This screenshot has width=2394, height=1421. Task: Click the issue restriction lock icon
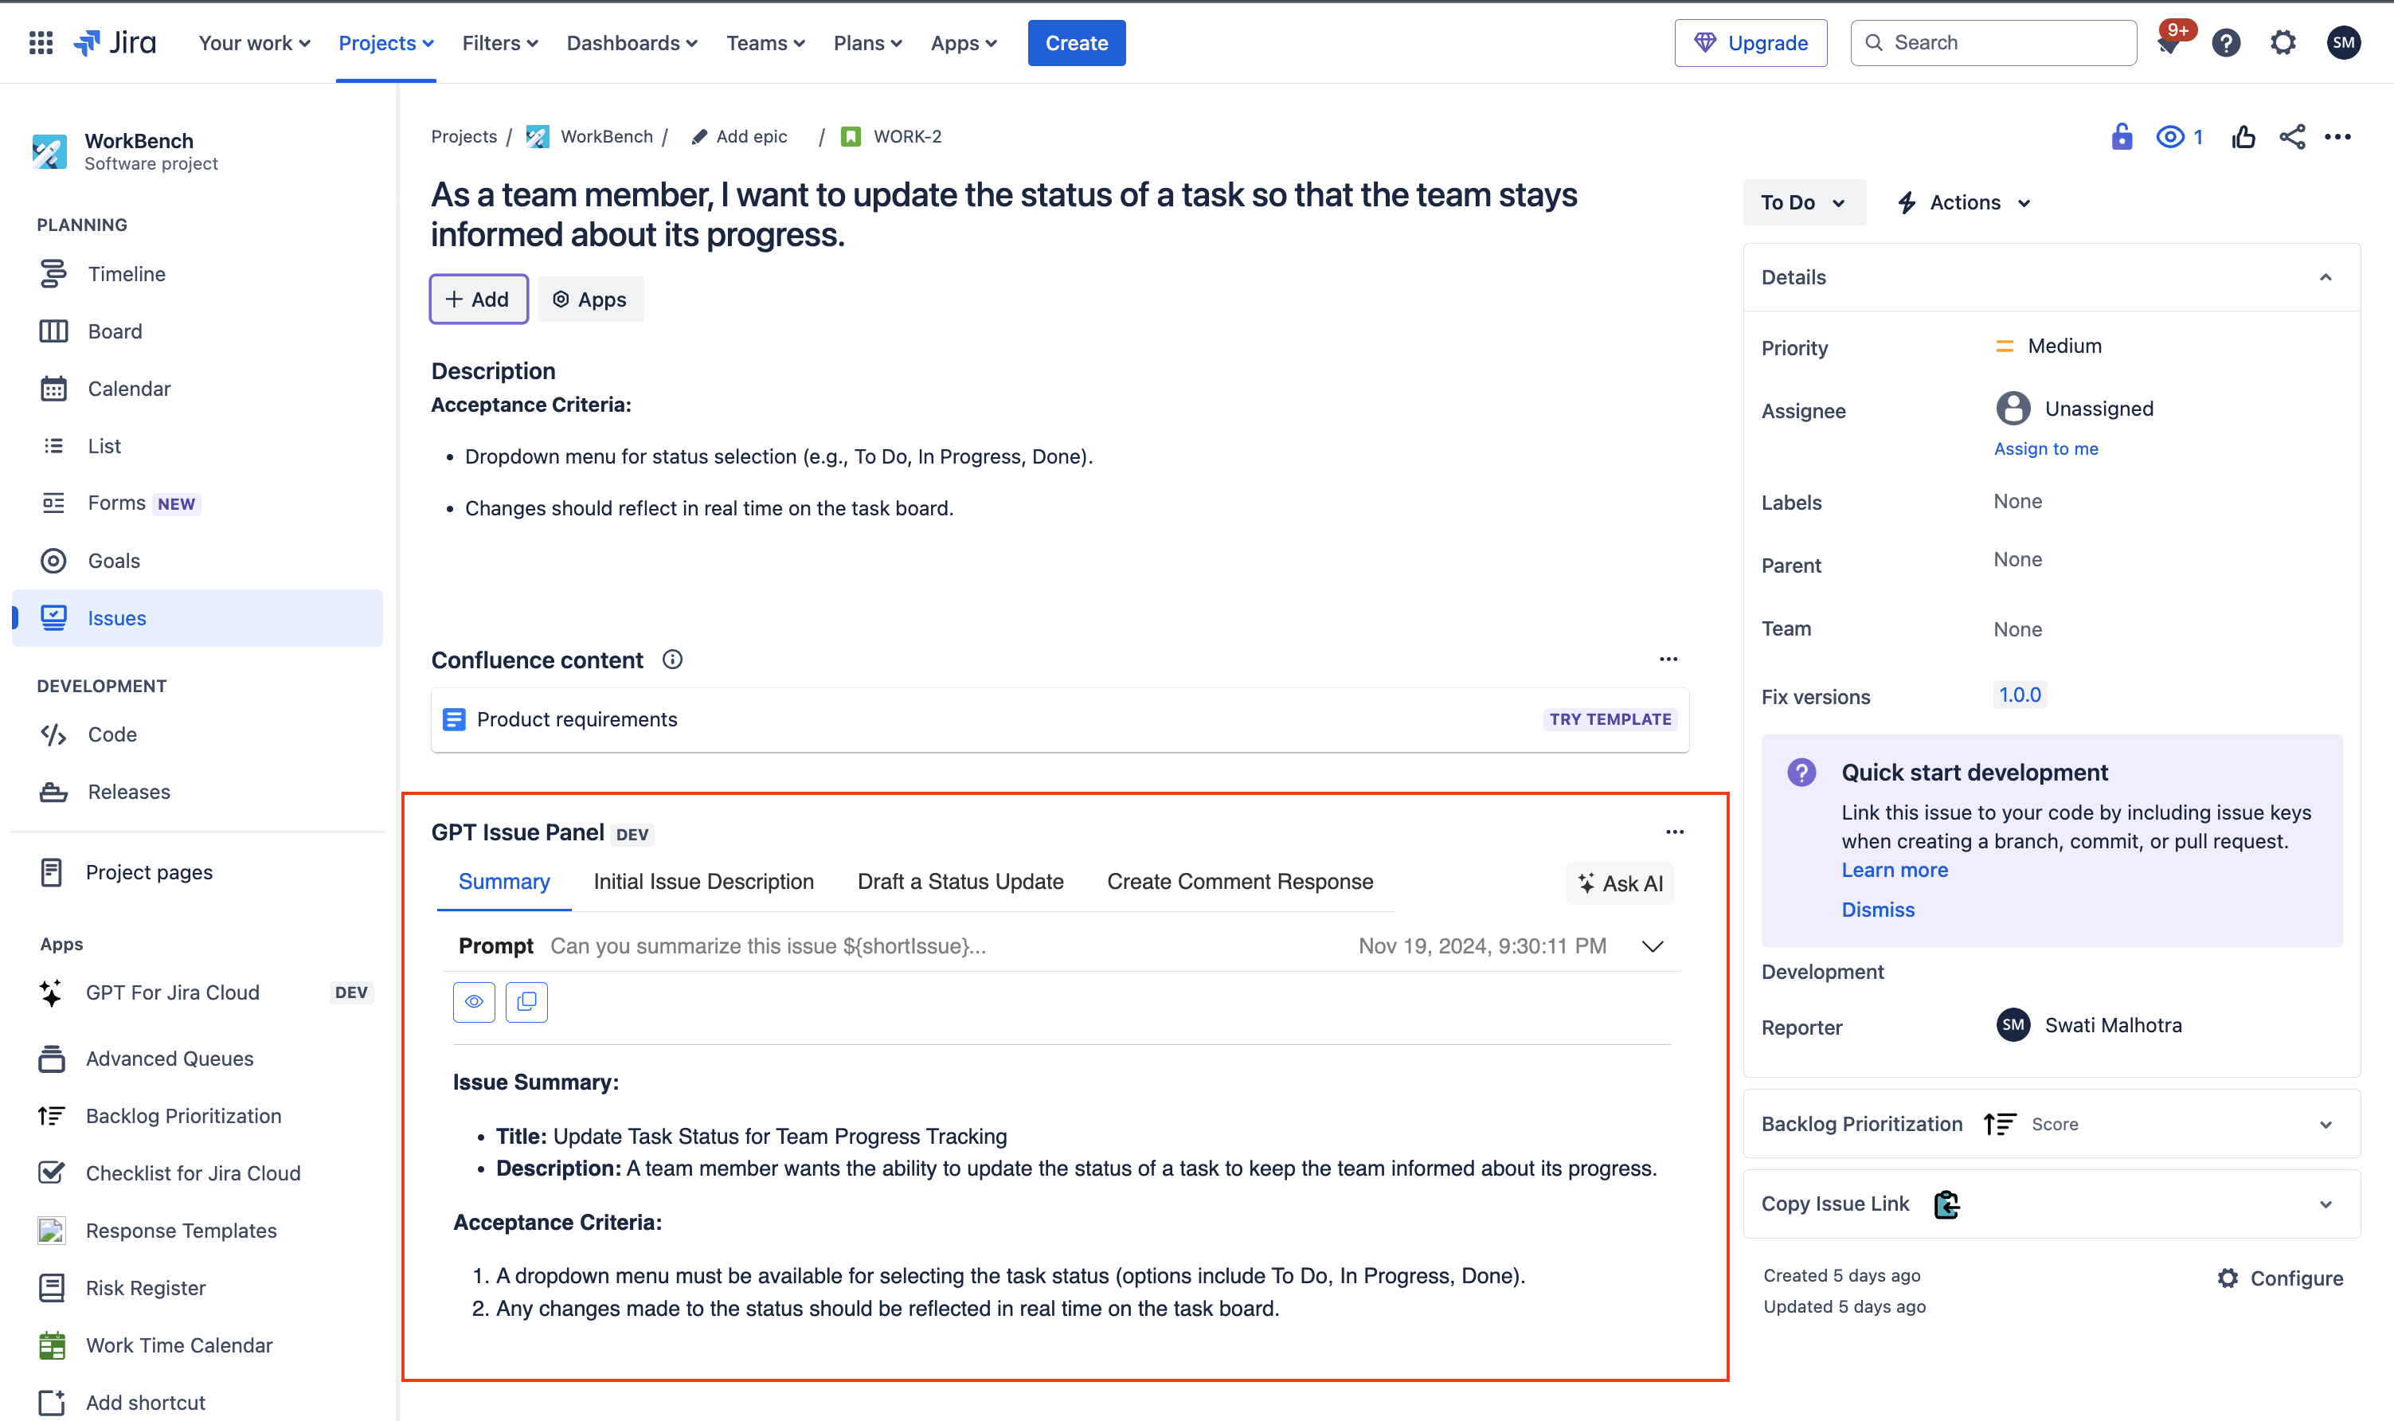click(x=2121, y=137)
